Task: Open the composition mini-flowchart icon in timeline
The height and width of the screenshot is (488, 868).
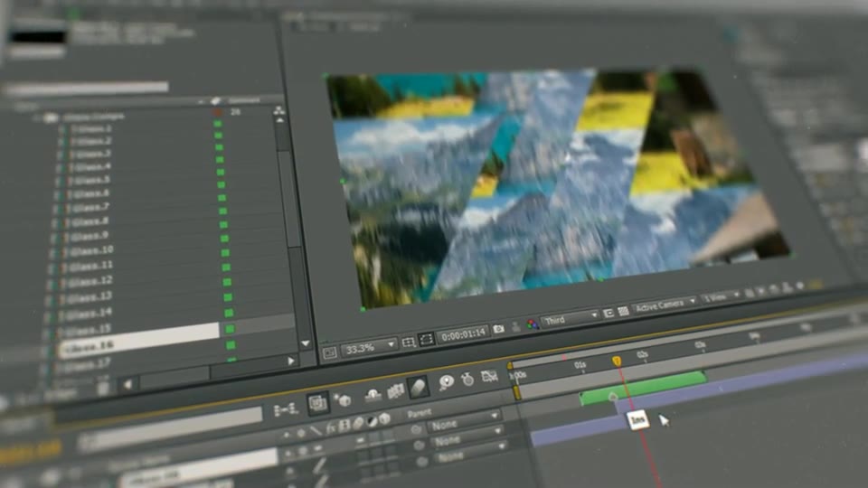Action: pyautogui.click(x=285, y=409)
